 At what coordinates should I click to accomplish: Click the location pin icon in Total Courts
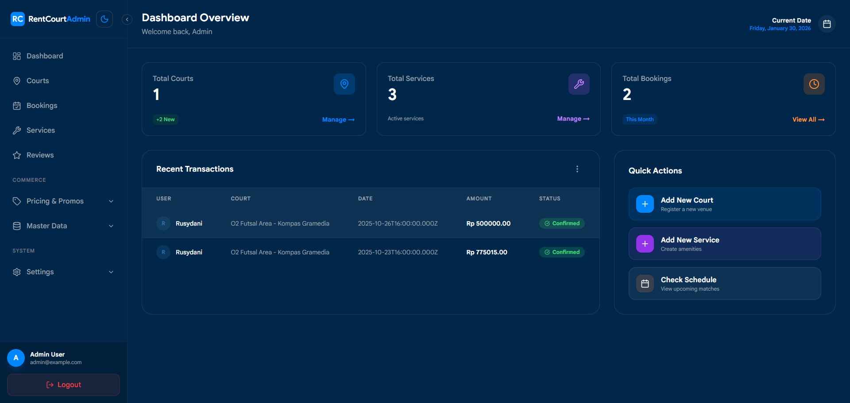[344, 84]
